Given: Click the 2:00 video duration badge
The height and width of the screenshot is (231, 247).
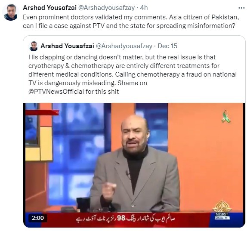Looking at the screenshot, I should (38, 218).
